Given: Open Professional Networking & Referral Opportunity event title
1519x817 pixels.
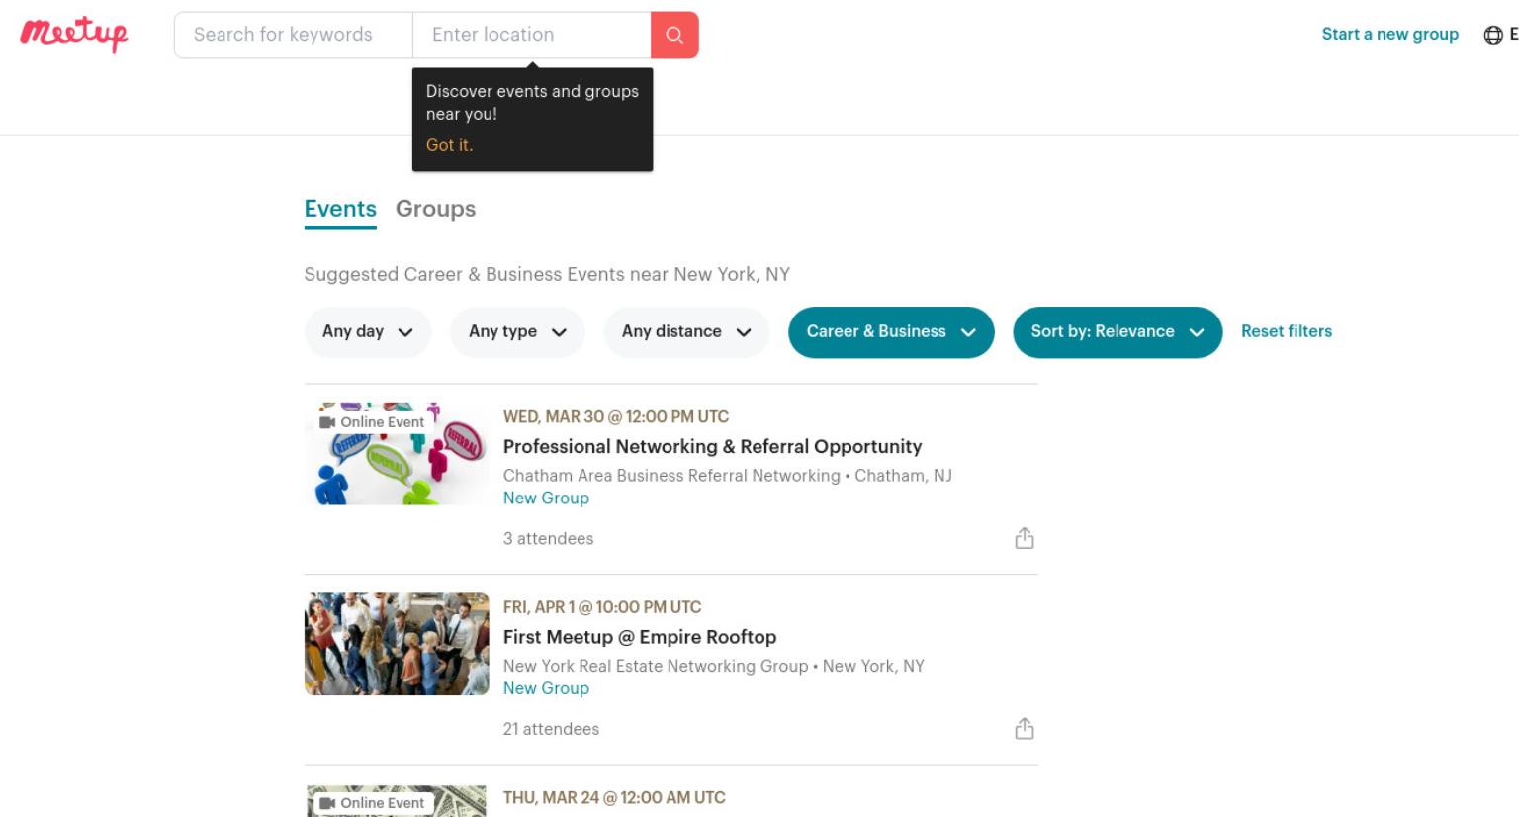Looking at the screenshot, I should [x=712, y=447].
